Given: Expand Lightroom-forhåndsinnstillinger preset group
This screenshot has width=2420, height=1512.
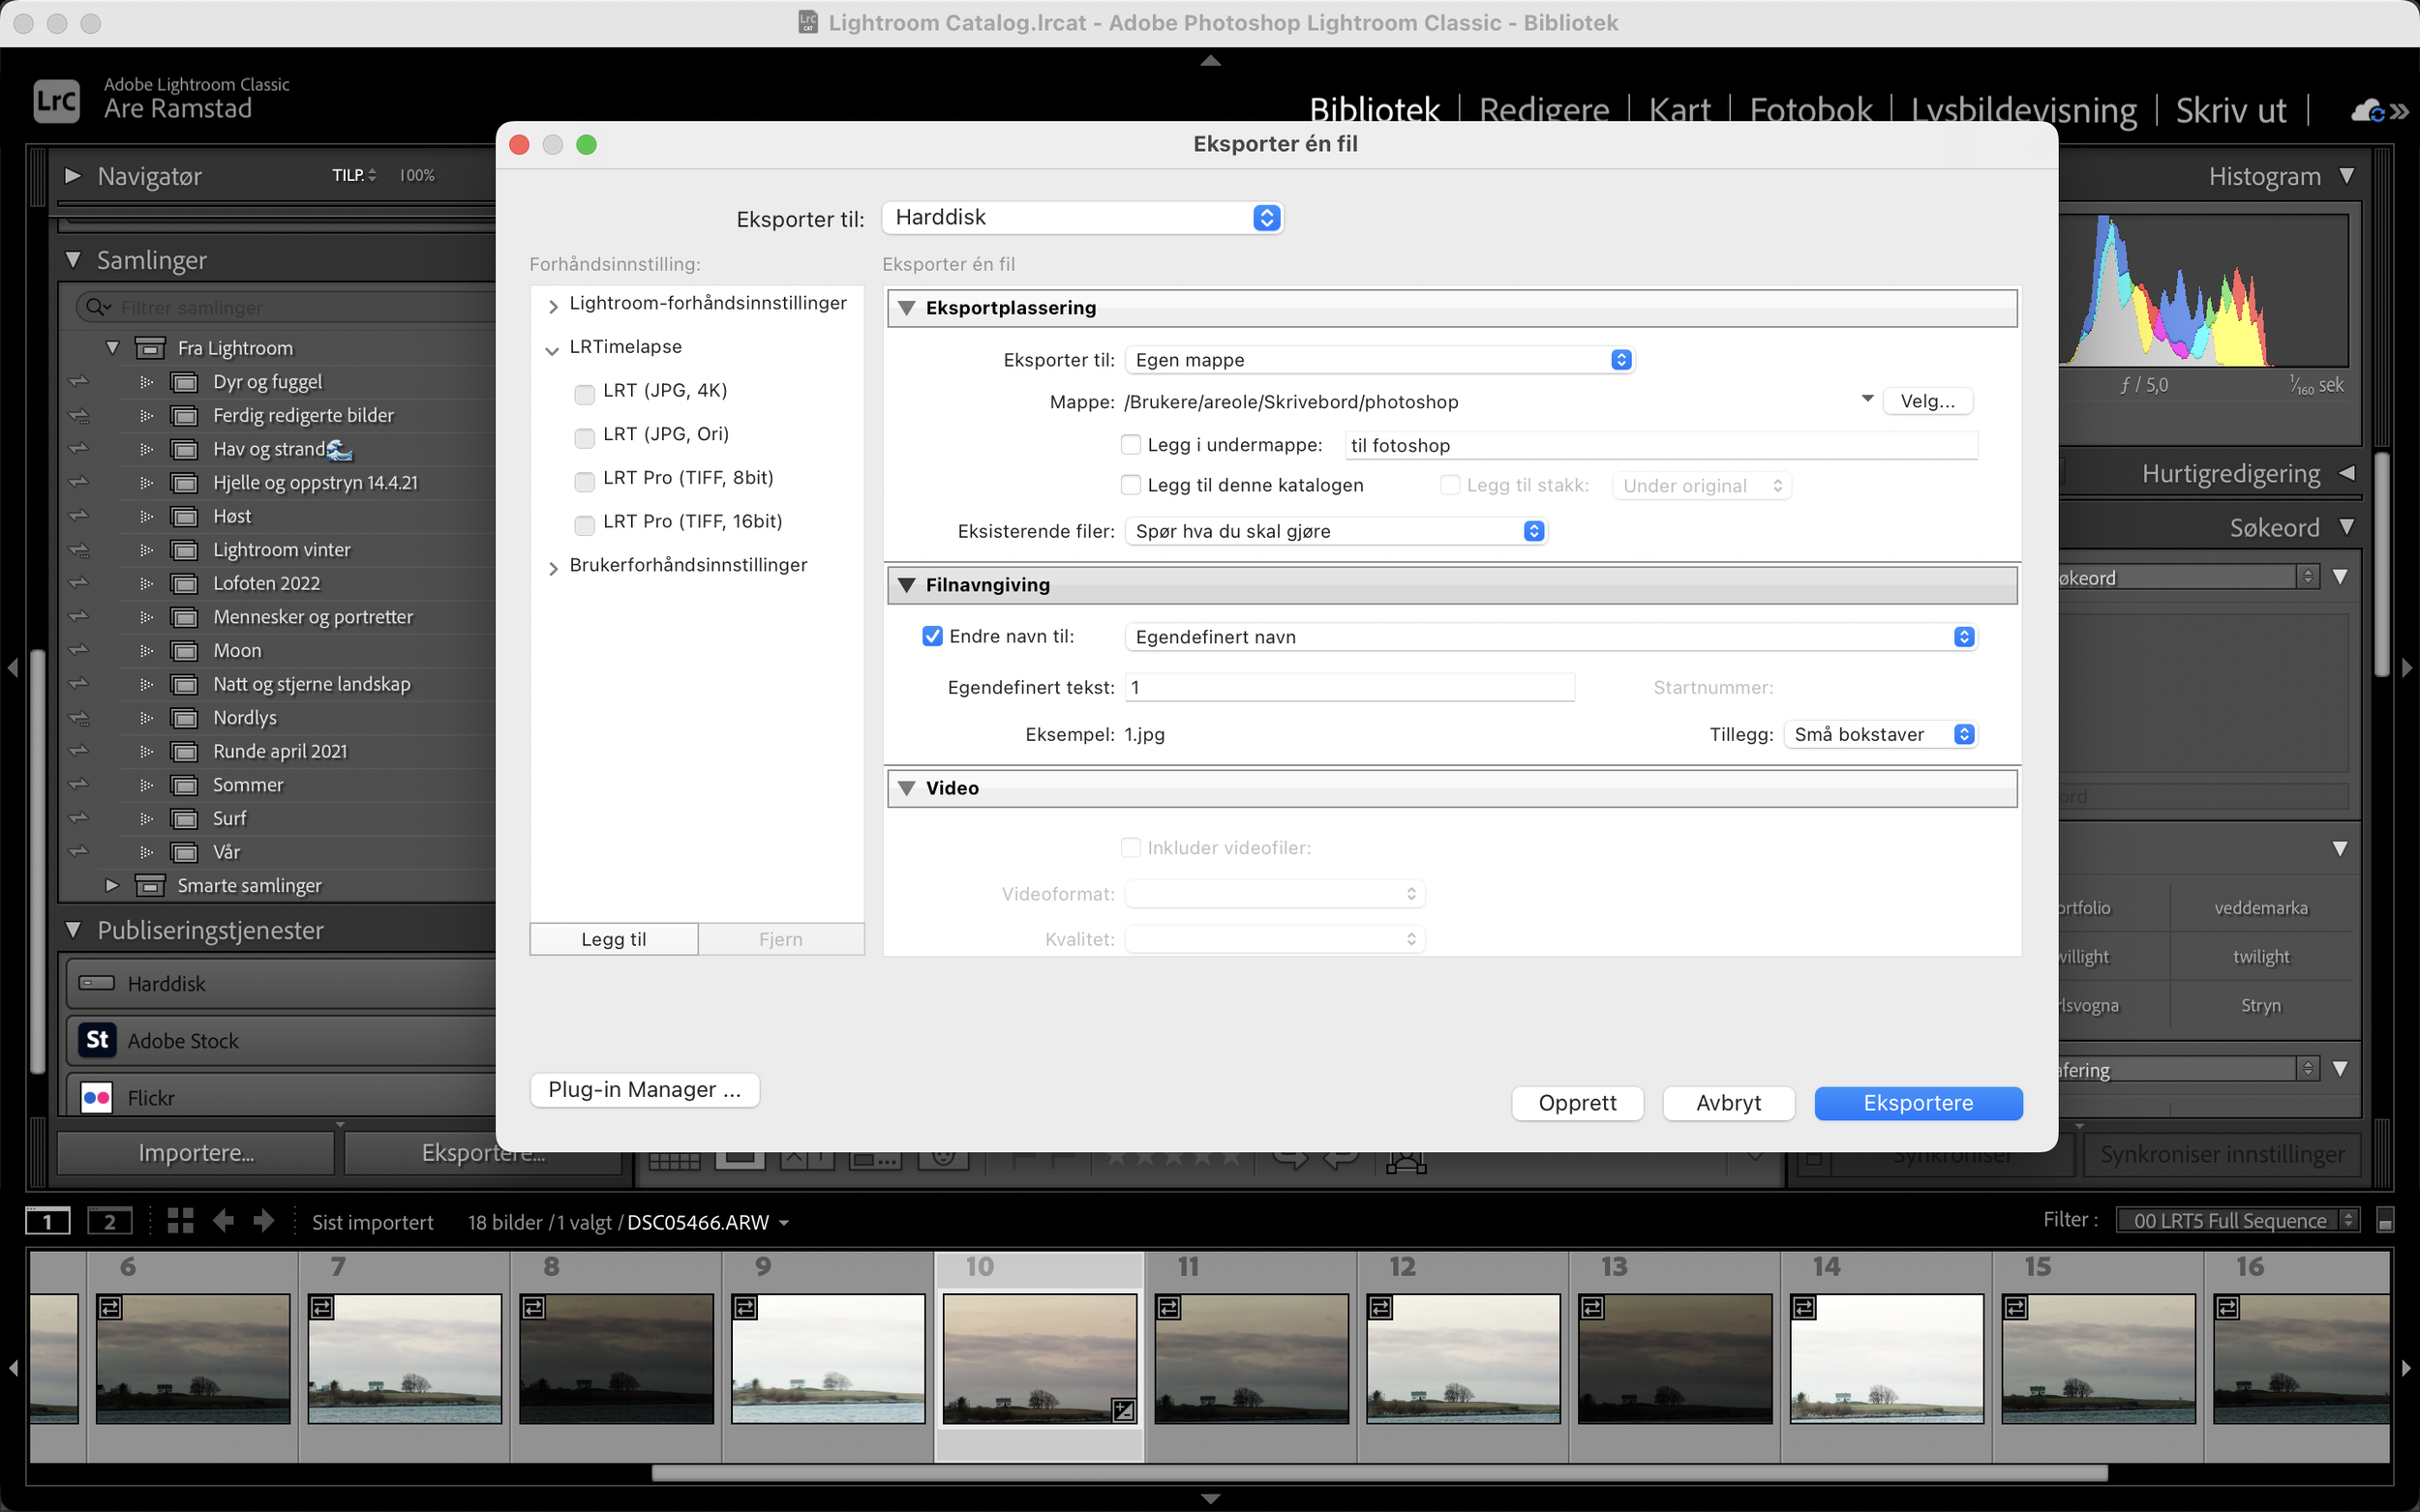Looking at the screenshot, I should [x=554, y=306].
